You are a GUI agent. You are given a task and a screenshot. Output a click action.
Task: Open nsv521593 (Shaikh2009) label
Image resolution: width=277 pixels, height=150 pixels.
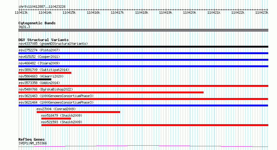(62, 122)
